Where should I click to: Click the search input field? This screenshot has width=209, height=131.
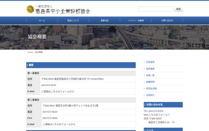click(156, 9)
